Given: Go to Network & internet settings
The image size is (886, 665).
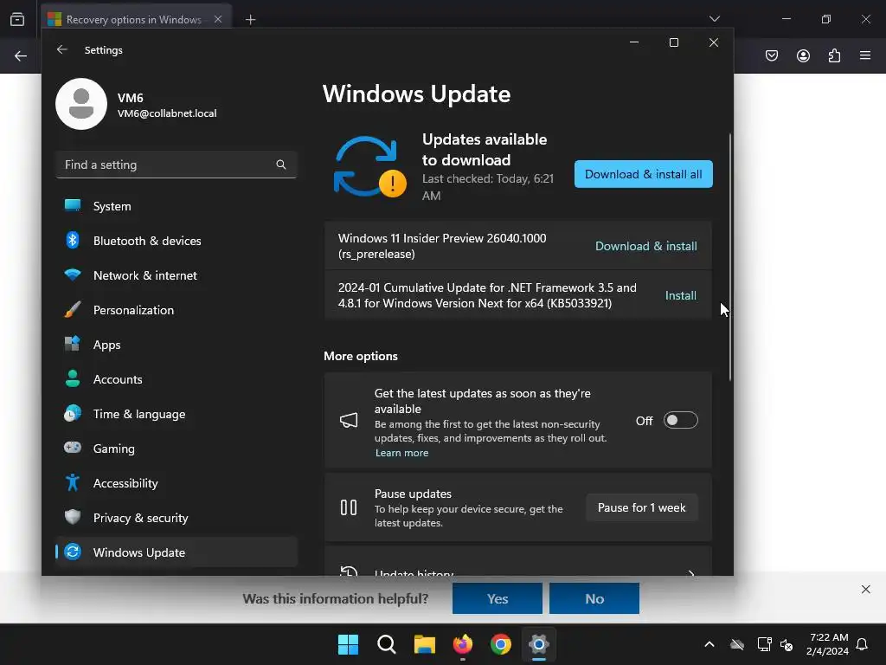Looking at the screenshot, I should coord(177,275).
